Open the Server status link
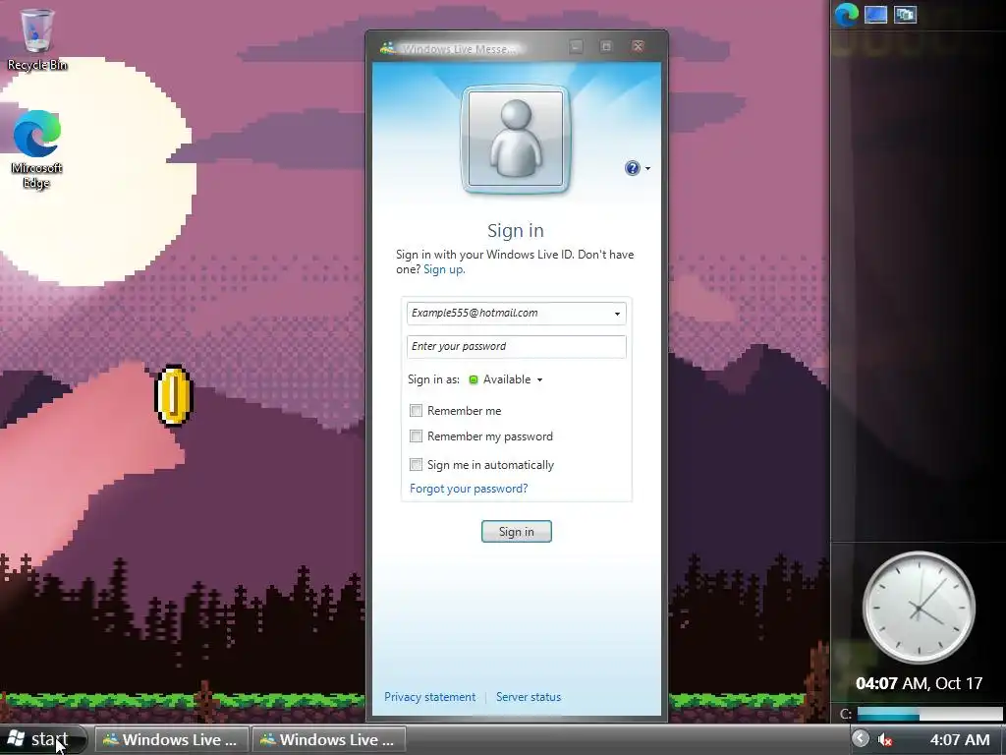Screen dimensions: 1006x755 (529, 697)
